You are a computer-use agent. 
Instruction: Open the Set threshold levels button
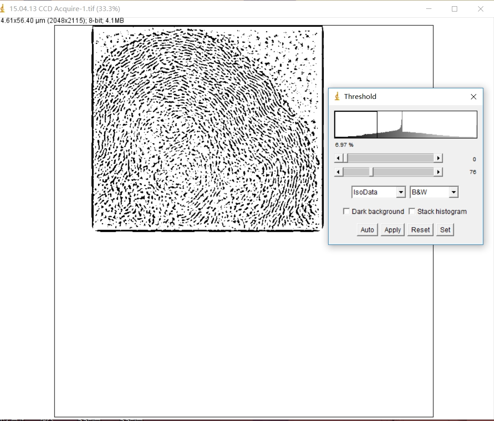pos(445,230)
